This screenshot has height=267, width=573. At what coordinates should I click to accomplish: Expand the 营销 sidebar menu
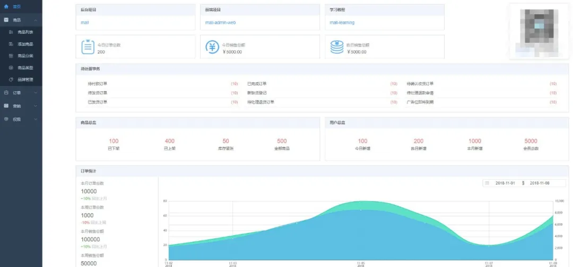[x=21, y=106]
